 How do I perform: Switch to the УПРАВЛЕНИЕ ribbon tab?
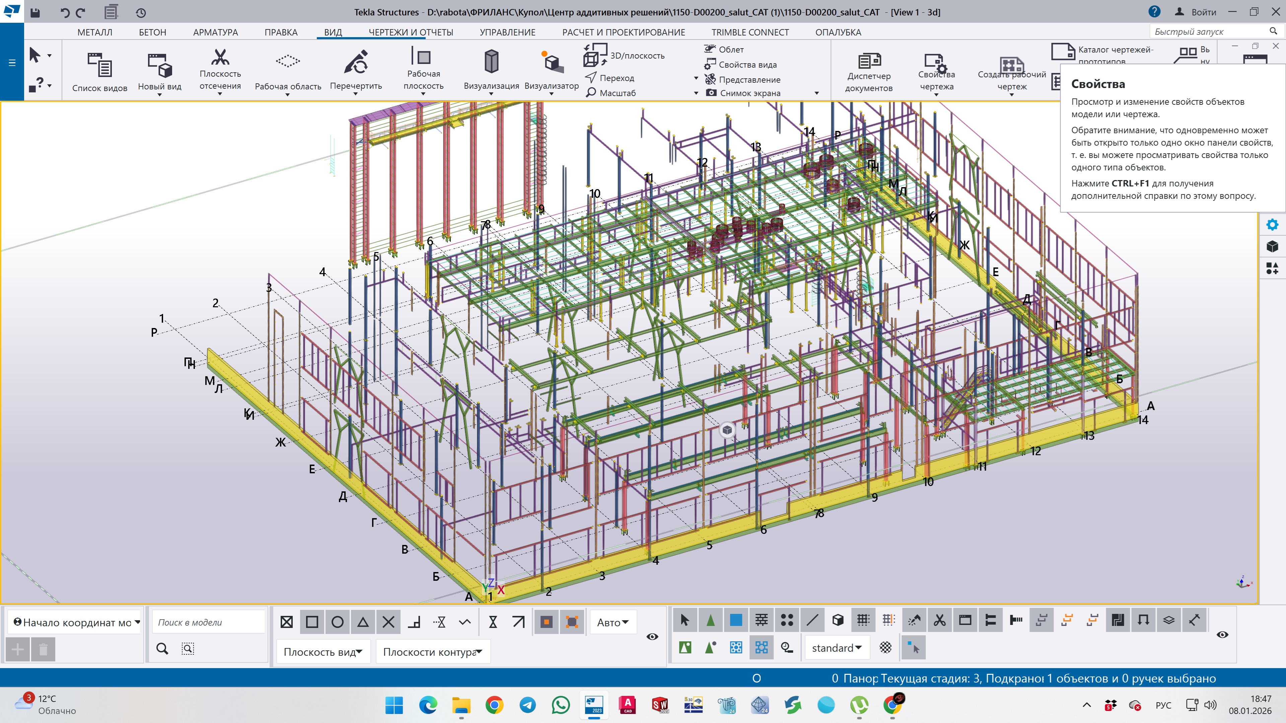(508, 32)
